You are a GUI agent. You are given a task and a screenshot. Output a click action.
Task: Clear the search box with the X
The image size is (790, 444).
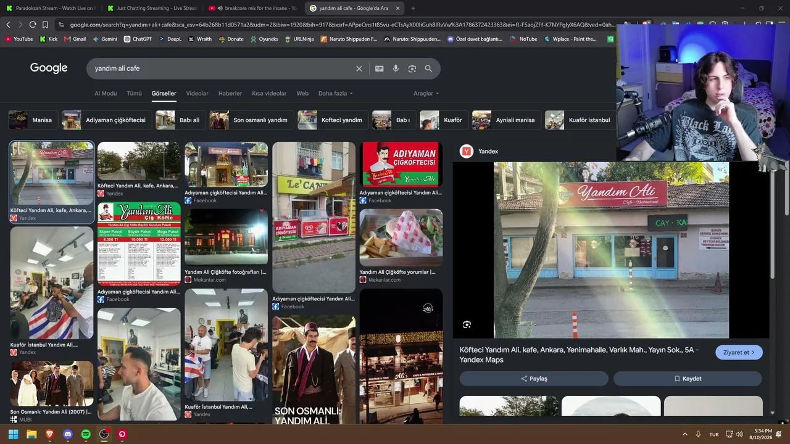359,68
